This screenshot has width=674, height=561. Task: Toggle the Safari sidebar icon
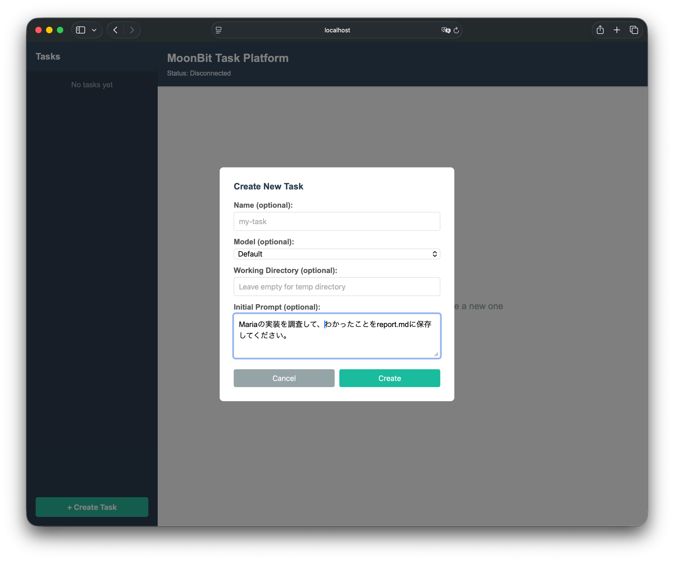click(x=81, y=30)
